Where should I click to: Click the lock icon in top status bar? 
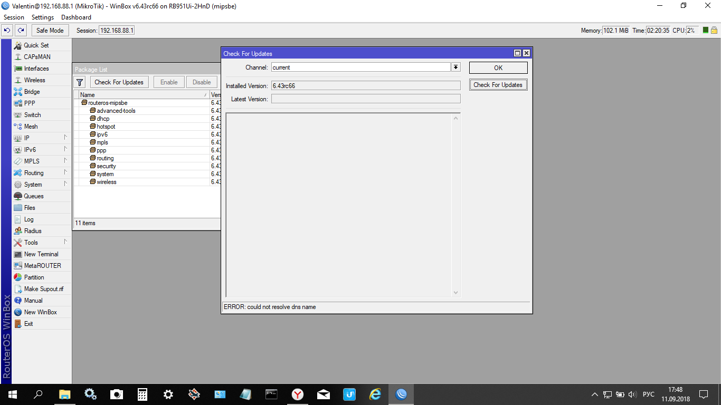coord(715,31)
